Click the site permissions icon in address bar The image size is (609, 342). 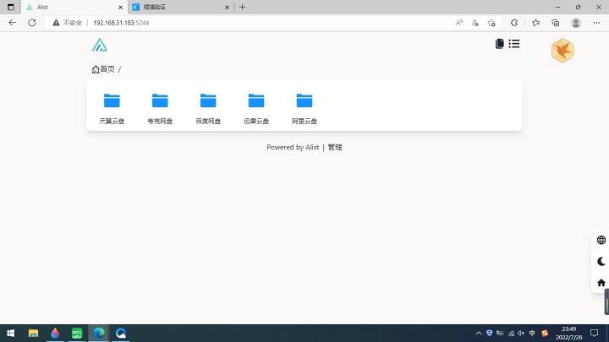[x=475, y=23]
